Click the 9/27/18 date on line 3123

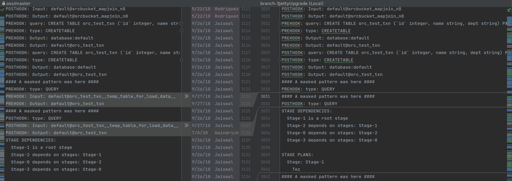click(x=201, y=96)
